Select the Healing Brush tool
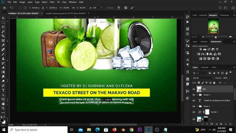 tap(3, 50)
